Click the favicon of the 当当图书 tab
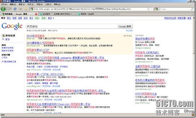 (x=41, y=14)
